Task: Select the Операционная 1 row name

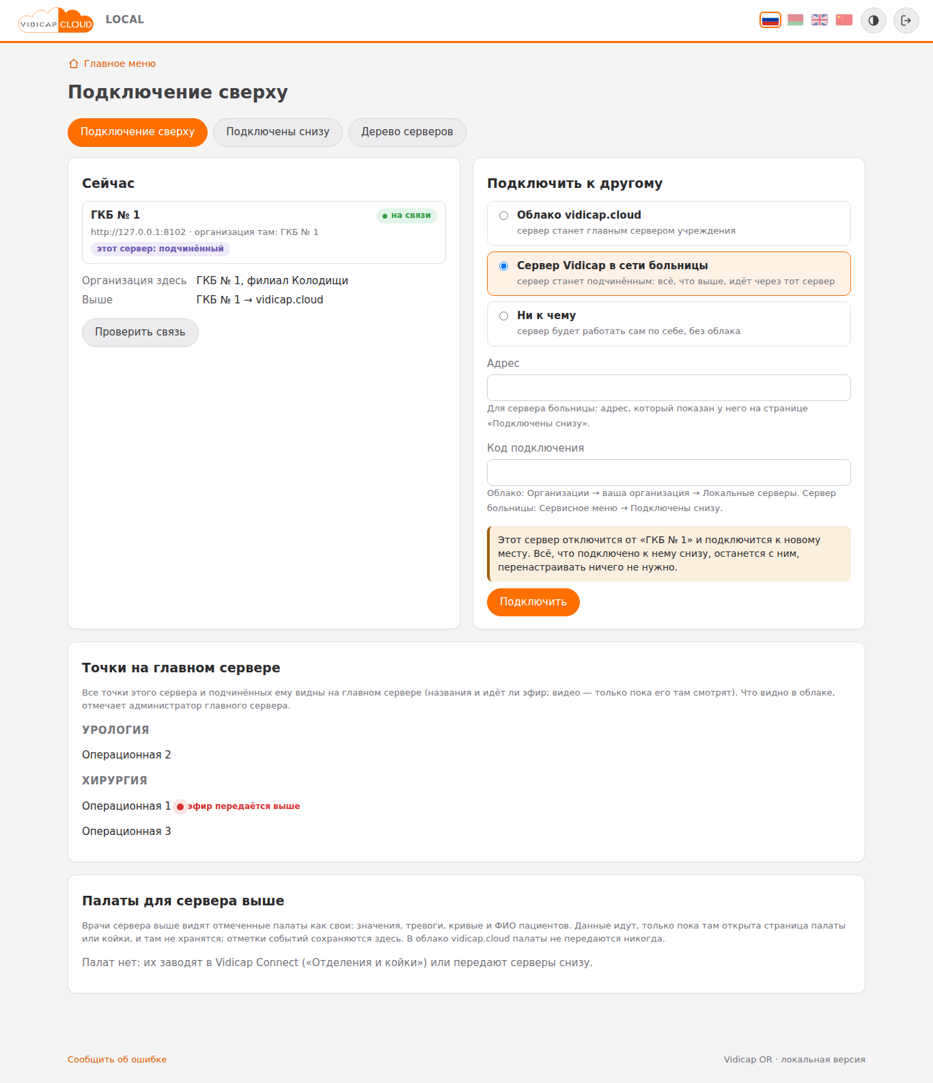Action: [126, 806]
